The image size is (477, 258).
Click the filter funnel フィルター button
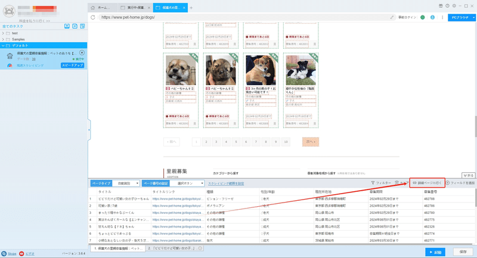tap(381, 183)
